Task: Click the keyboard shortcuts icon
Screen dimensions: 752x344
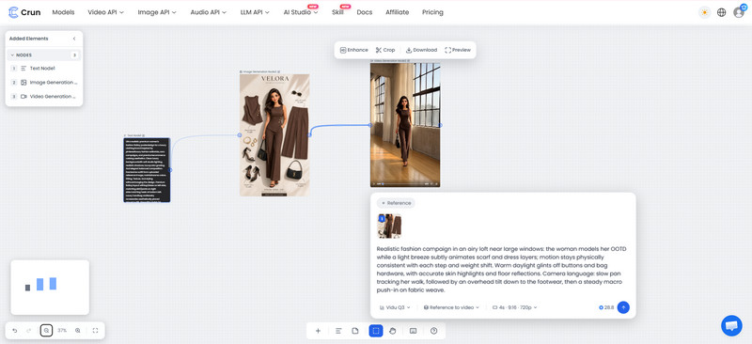Action: [413, 331]
